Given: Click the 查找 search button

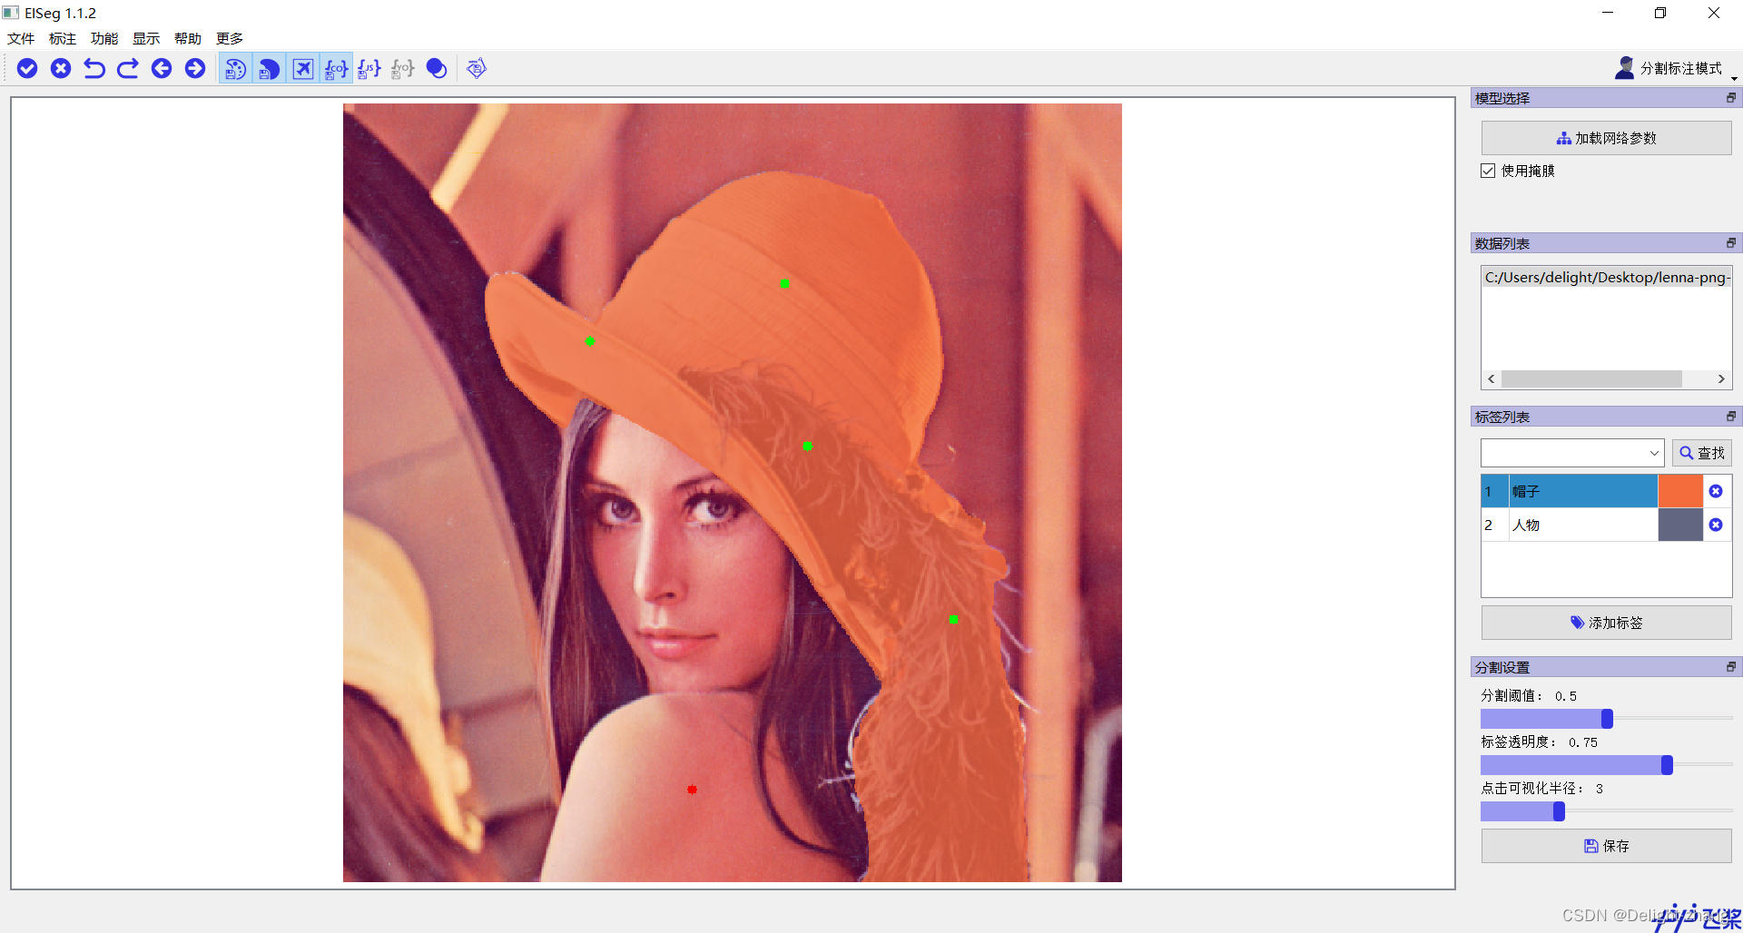Looking at the screenshot, I should [x=1701, y=453].
